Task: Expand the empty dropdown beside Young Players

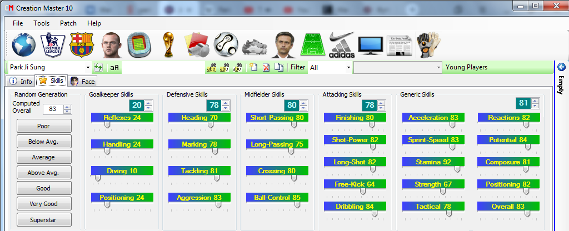Action: tap(438, 67)
